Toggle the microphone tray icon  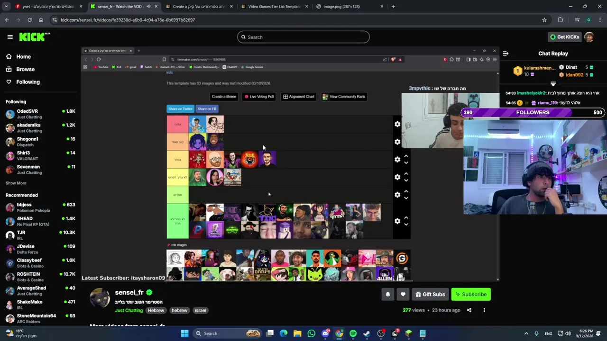536,333
